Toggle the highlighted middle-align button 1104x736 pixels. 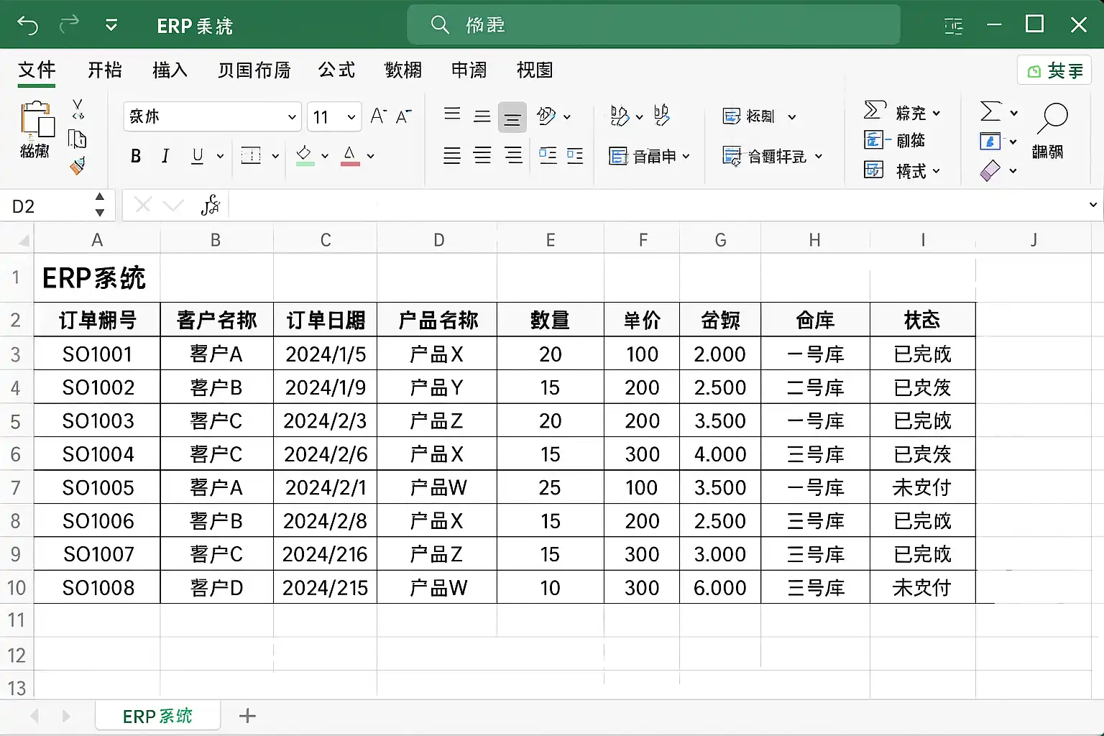(x=512, y=118)
